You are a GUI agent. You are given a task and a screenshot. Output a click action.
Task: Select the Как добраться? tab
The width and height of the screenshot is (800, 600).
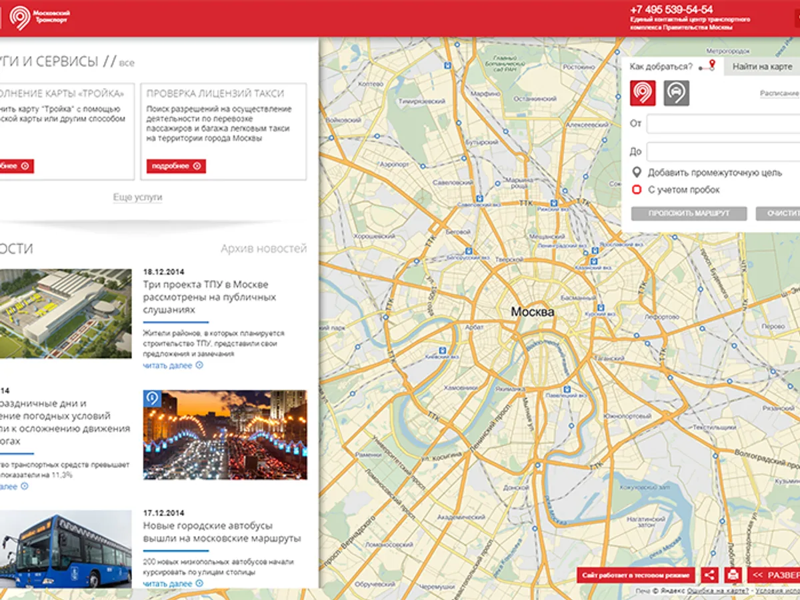point(672,67)
